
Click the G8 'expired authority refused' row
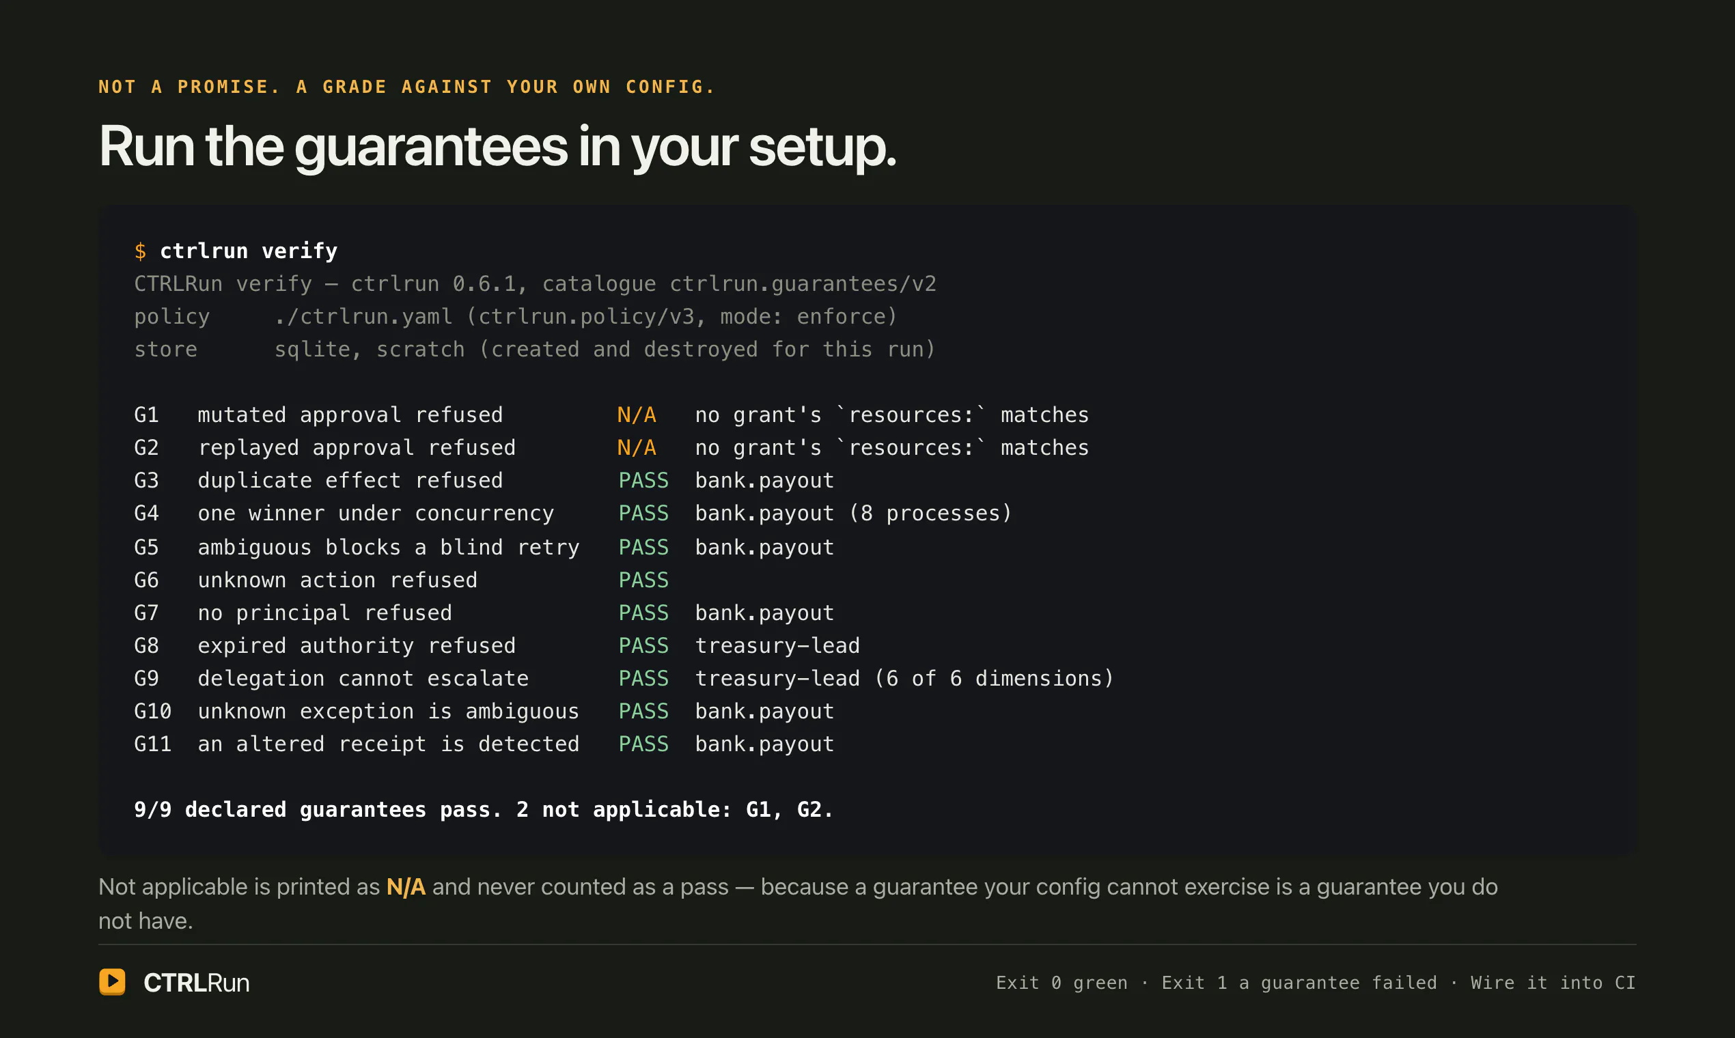[497, 645]
